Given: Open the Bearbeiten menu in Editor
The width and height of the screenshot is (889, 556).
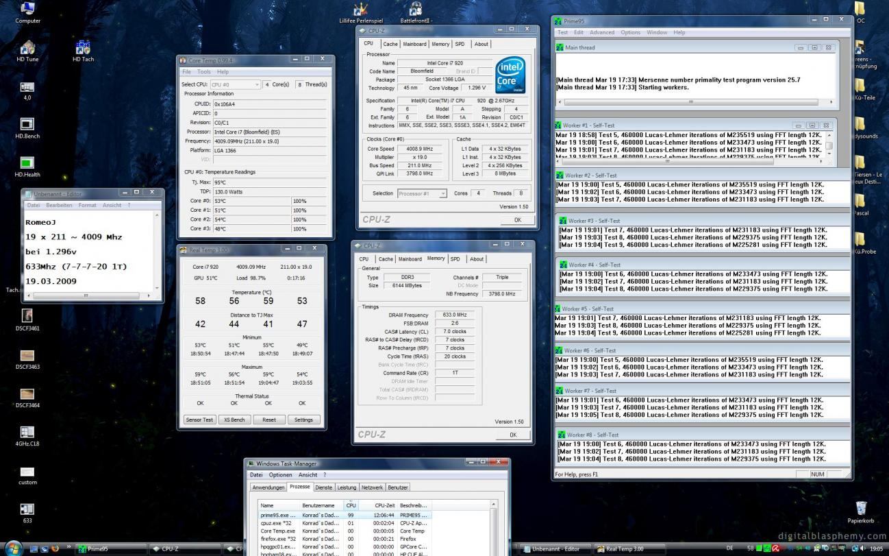Looking at the screenshot, I should (59, 205).
